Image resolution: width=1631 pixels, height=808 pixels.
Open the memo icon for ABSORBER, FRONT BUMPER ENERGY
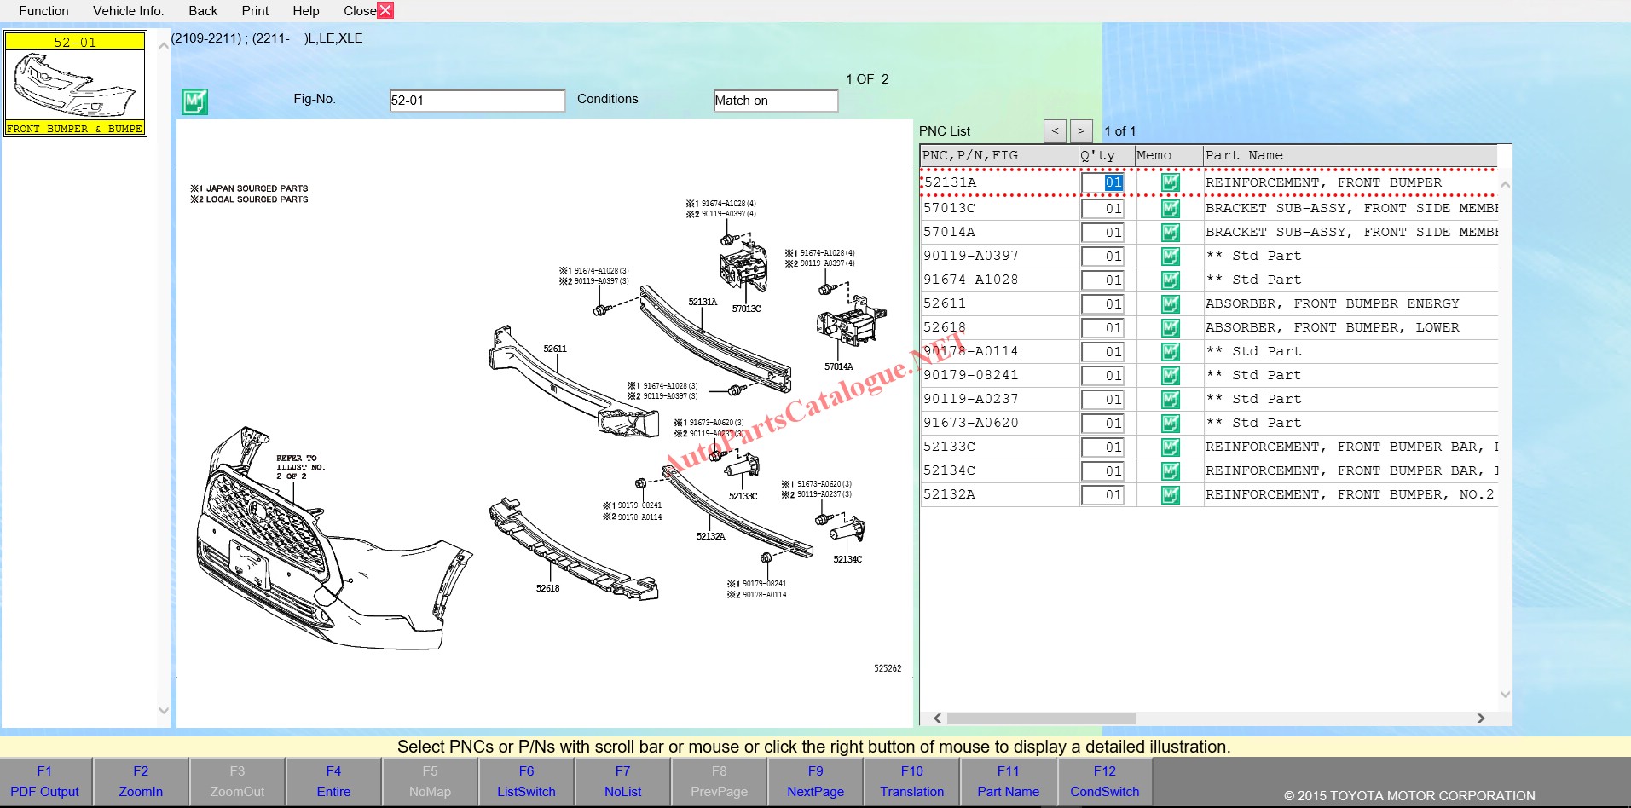click(1170, 304)
